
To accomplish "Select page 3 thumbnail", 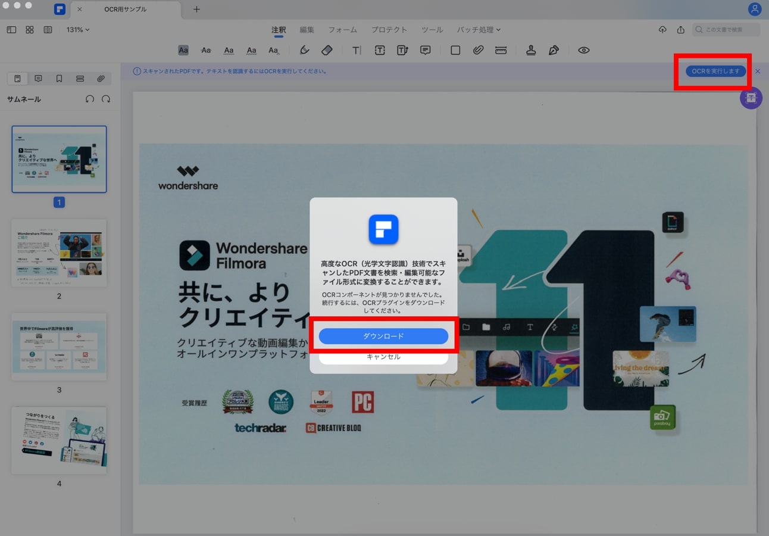I will 59,347.
